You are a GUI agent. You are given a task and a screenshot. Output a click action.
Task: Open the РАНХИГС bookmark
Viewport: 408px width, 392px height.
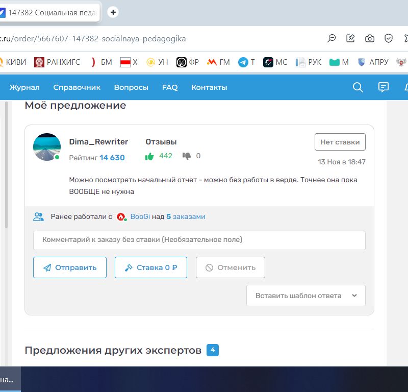tap(57, 62)
